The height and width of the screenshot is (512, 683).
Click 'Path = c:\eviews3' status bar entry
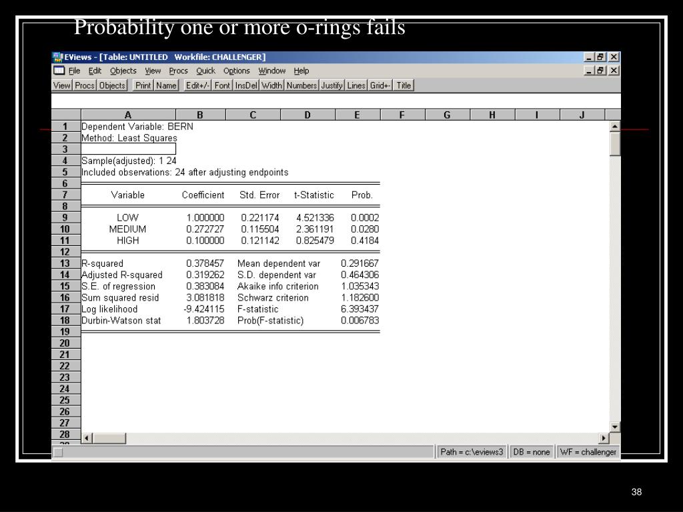click(x=472, y=452)
